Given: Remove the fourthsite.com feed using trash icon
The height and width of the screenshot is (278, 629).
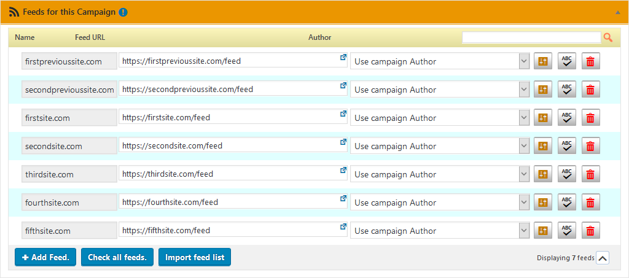Looking at the screenshot, I should tap(590, 203).
